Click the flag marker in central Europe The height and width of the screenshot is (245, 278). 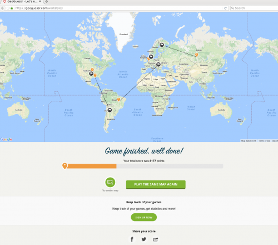[x=158, y=65]
